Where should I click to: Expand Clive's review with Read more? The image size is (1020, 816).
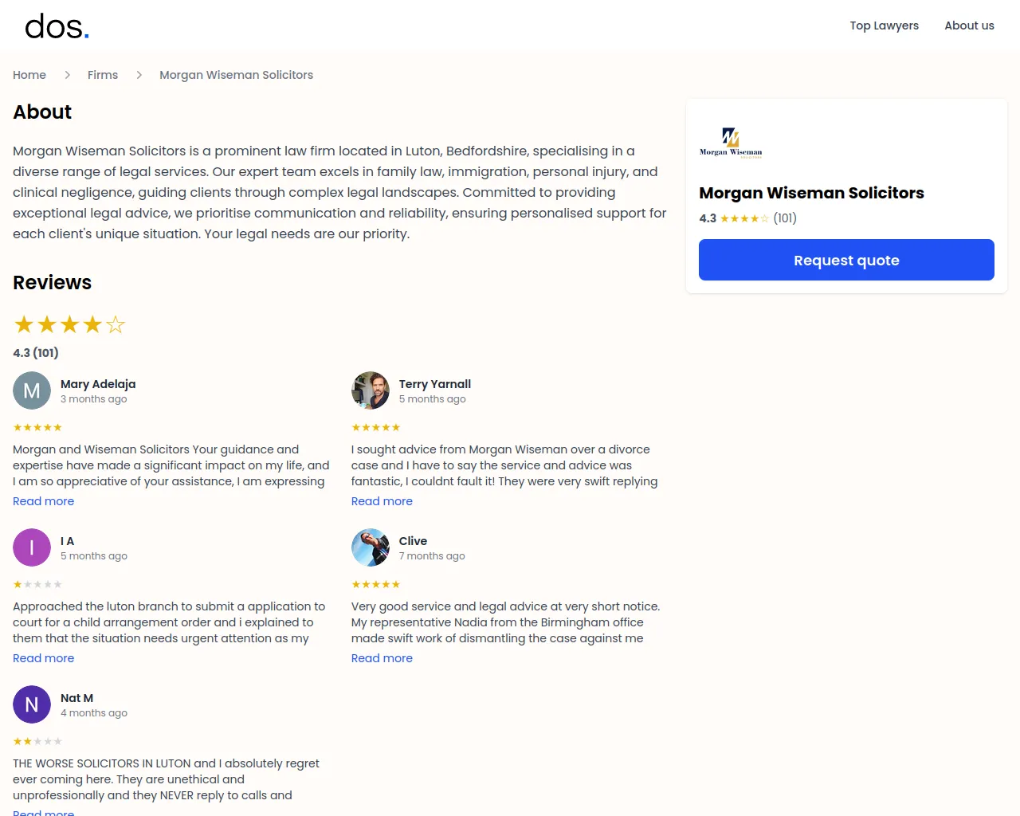tap(382, 658)
